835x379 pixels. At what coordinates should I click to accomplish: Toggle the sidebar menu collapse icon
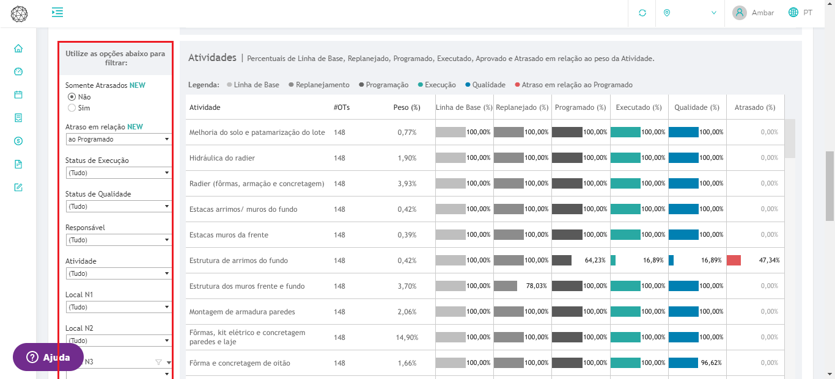pyautogui.click(x=57, y=12)
